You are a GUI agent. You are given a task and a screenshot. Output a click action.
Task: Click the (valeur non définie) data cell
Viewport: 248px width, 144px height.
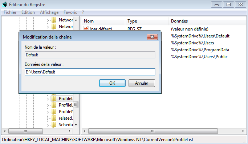coord(190,29)
